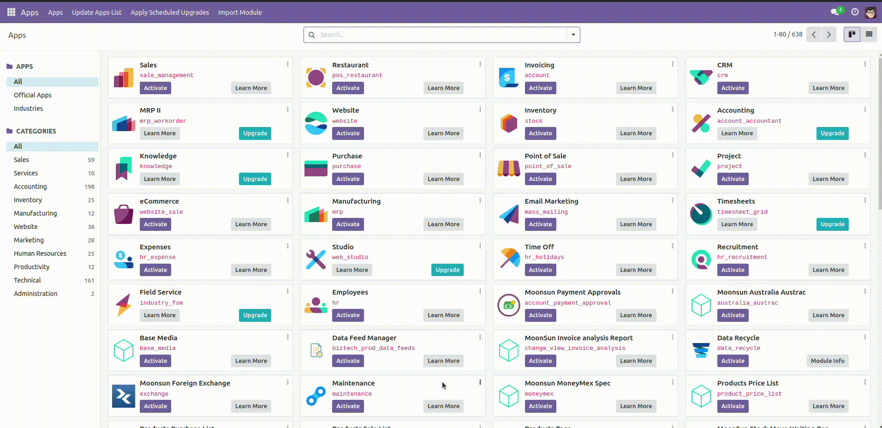
Task: Click Learn More for Purchase
Action: [443, 179]
